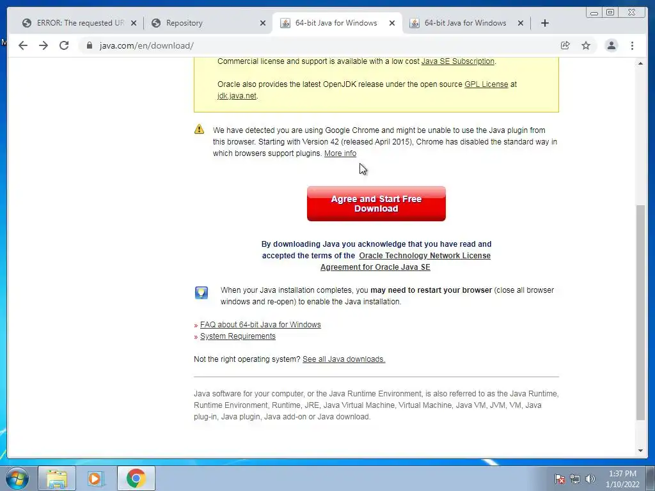This screenshot has height=491, width=655.
Task: Open the GPL License link
Action: tap(486, 84)
